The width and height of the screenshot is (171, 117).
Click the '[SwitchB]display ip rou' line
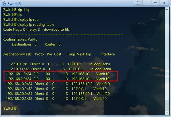point(21,20)
